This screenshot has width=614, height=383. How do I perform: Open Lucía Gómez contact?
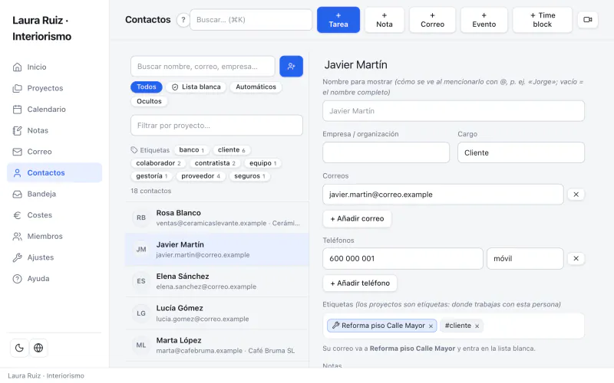(x=217, y=313)
